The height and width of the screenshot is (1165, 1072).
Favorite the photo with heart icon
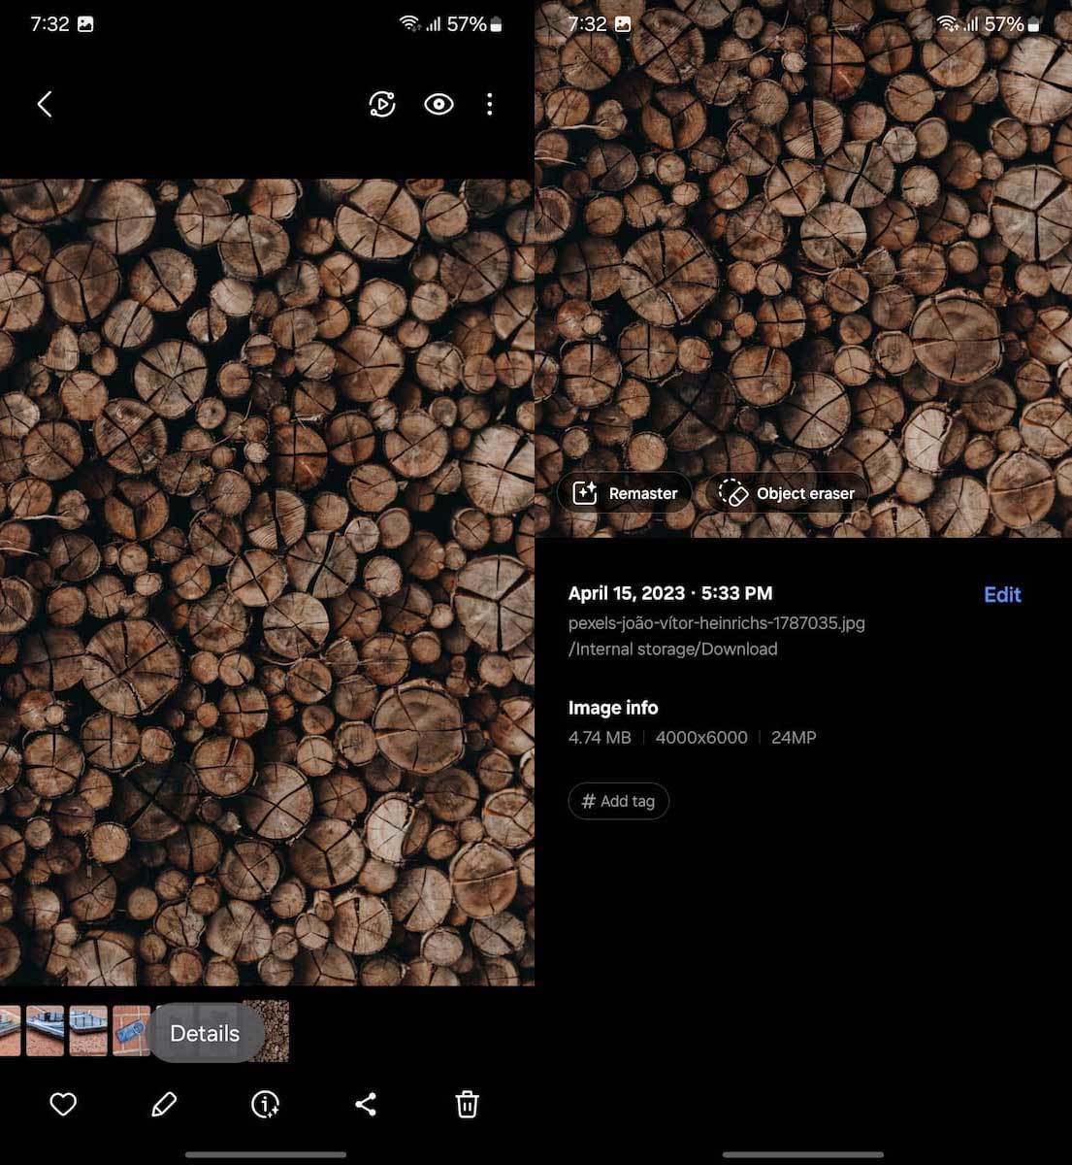63,1104
